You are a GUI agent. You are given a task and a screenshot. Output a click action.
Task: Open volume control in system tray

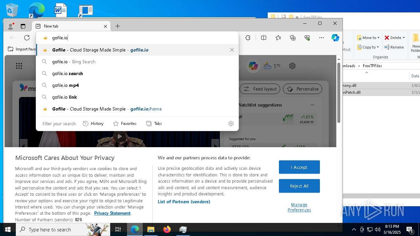378,229
